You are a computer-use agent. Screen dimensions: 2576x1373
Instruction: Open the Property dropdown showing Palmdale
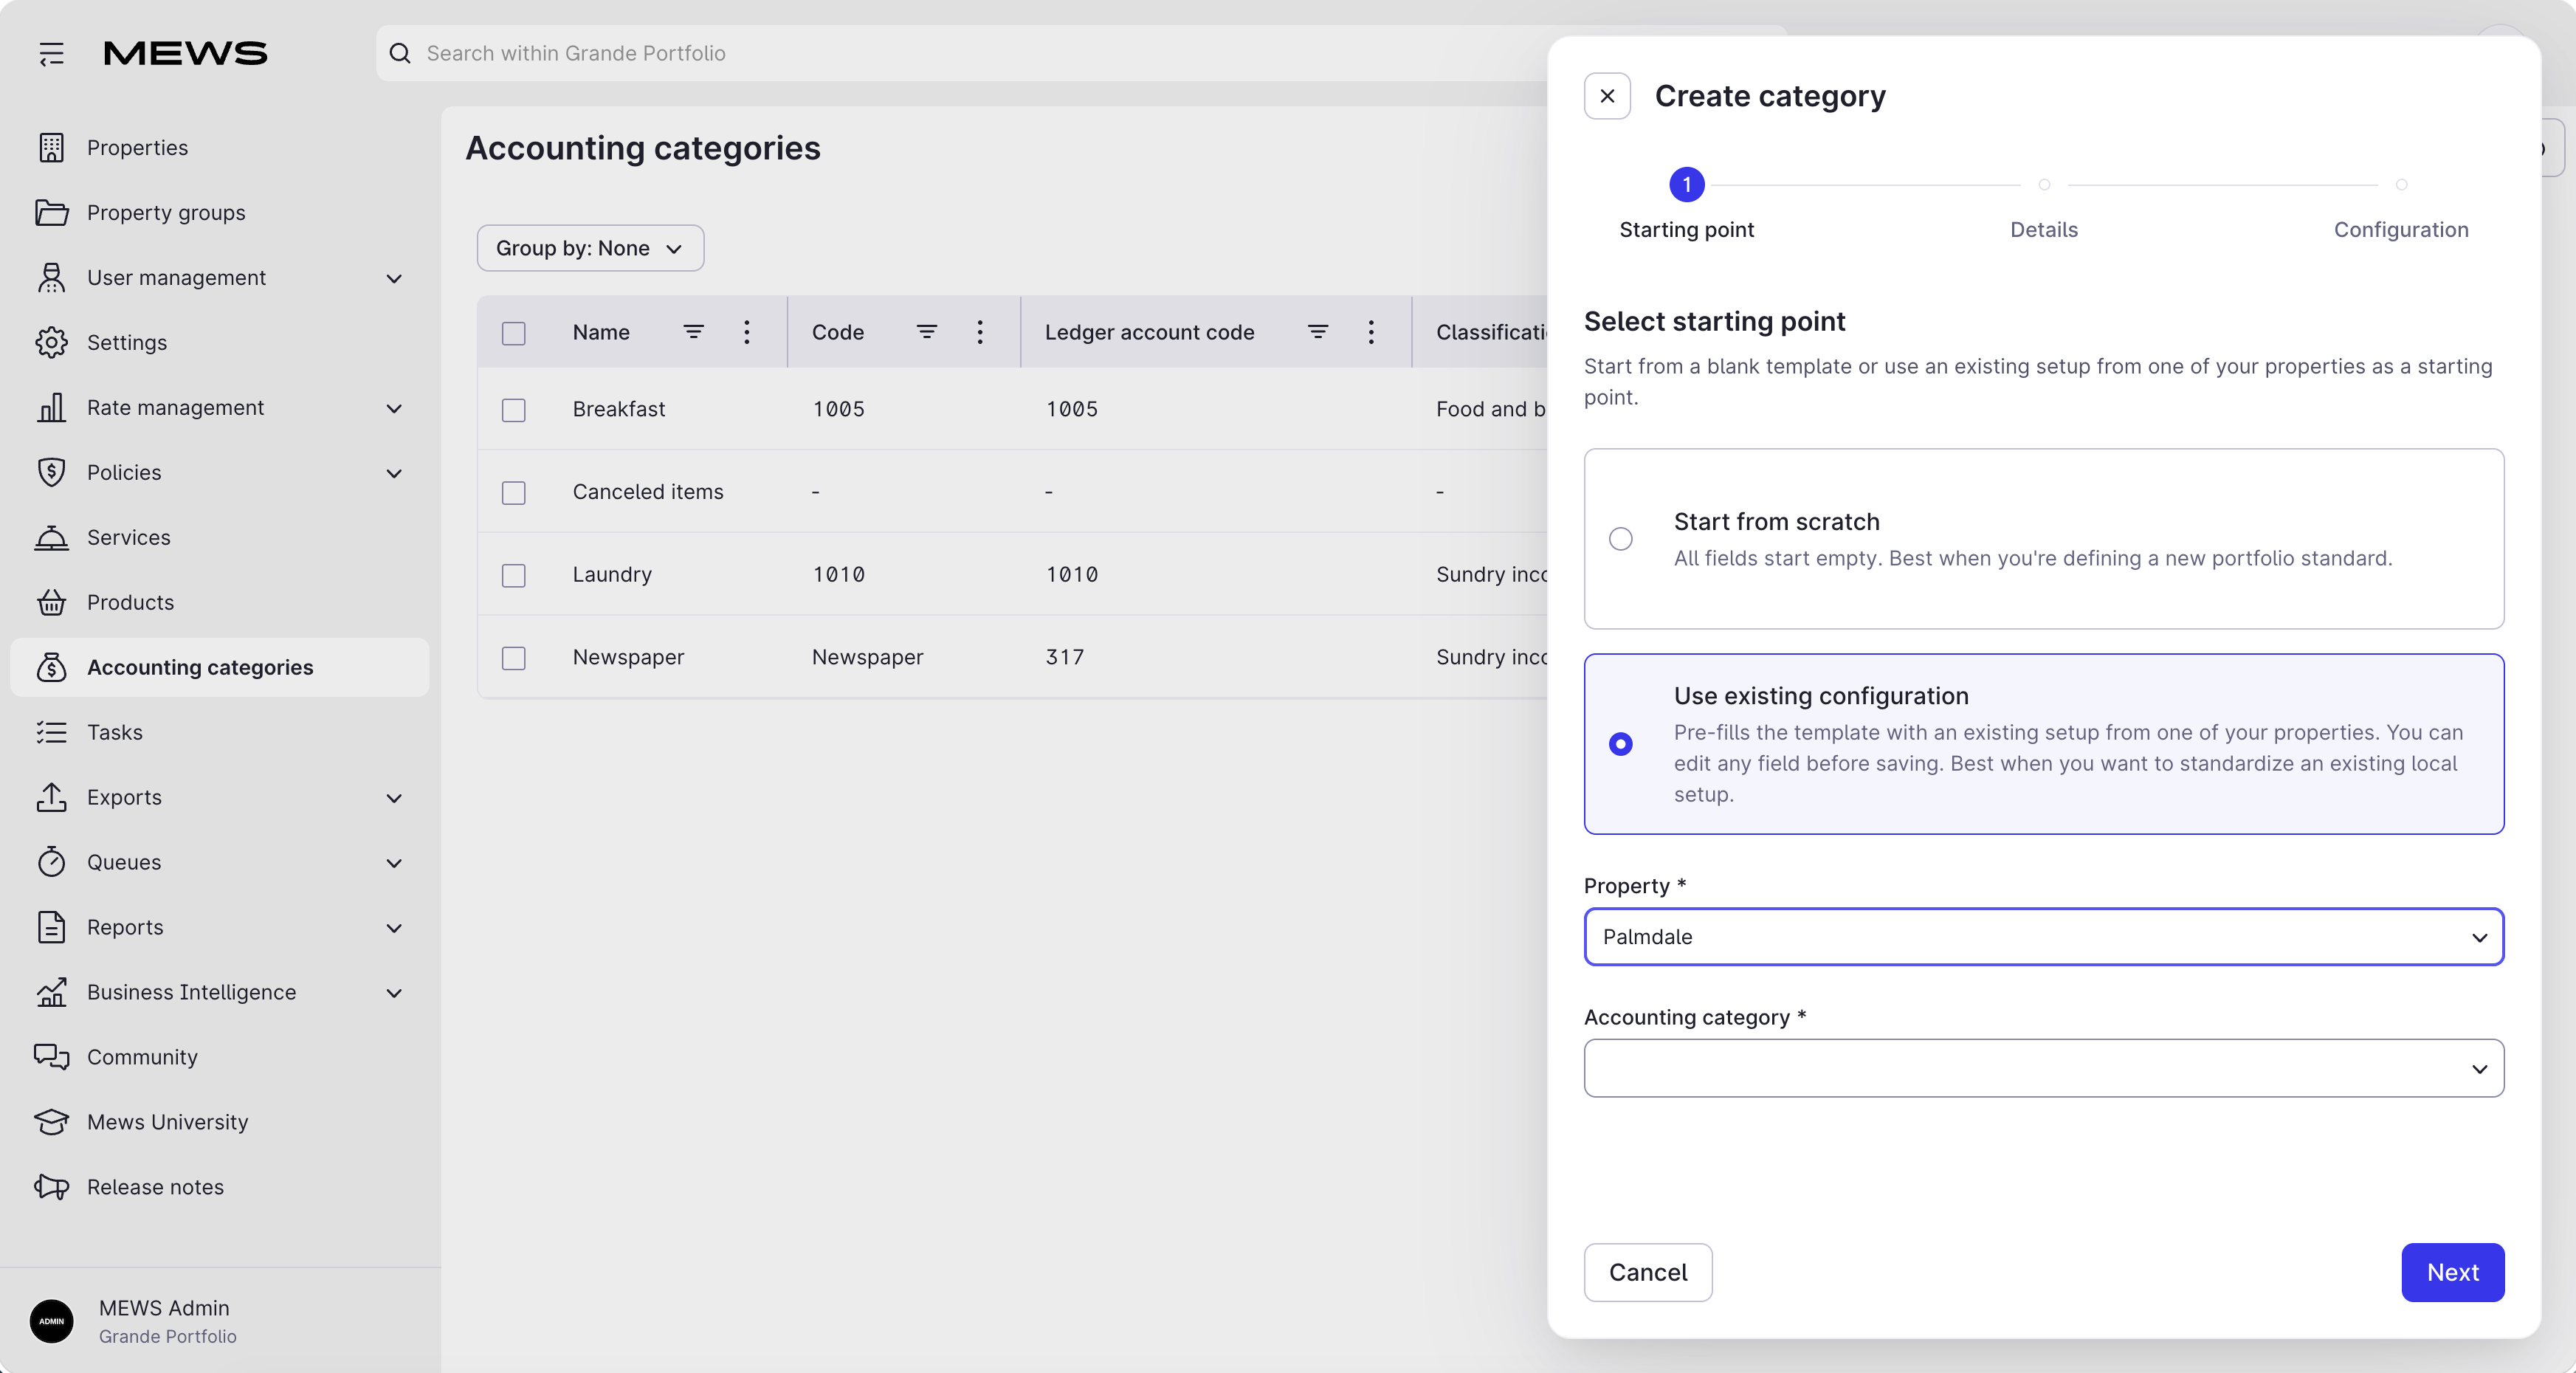click(2044, 937)
